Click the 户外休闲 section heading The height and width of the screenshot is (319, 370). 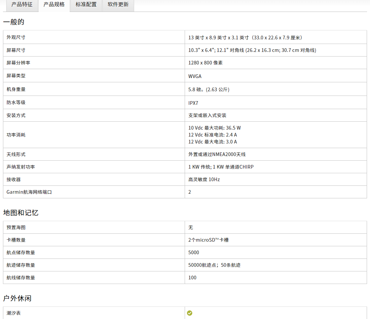[17, 298]
